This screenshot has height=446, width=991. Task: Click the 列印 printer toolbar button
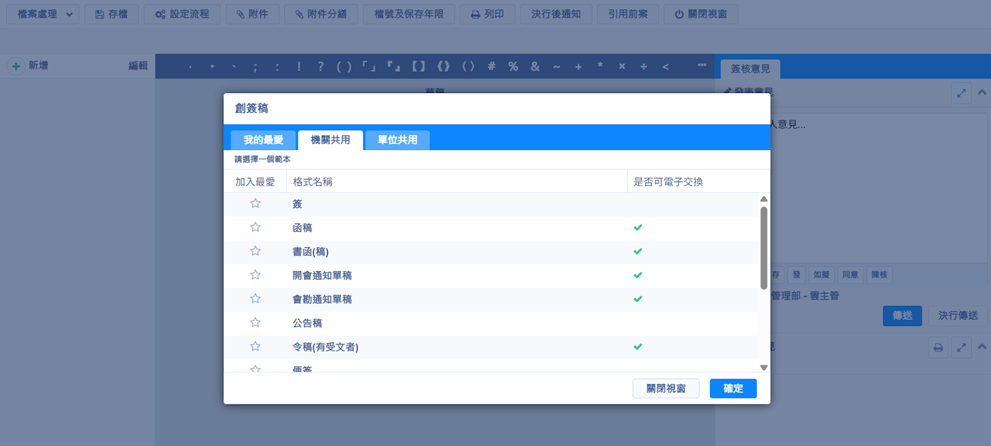487,14
